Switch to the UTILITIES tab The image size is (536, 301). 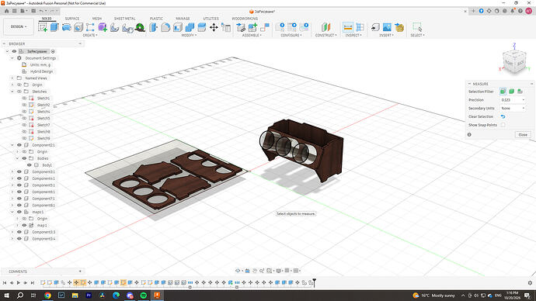(211, 19)
